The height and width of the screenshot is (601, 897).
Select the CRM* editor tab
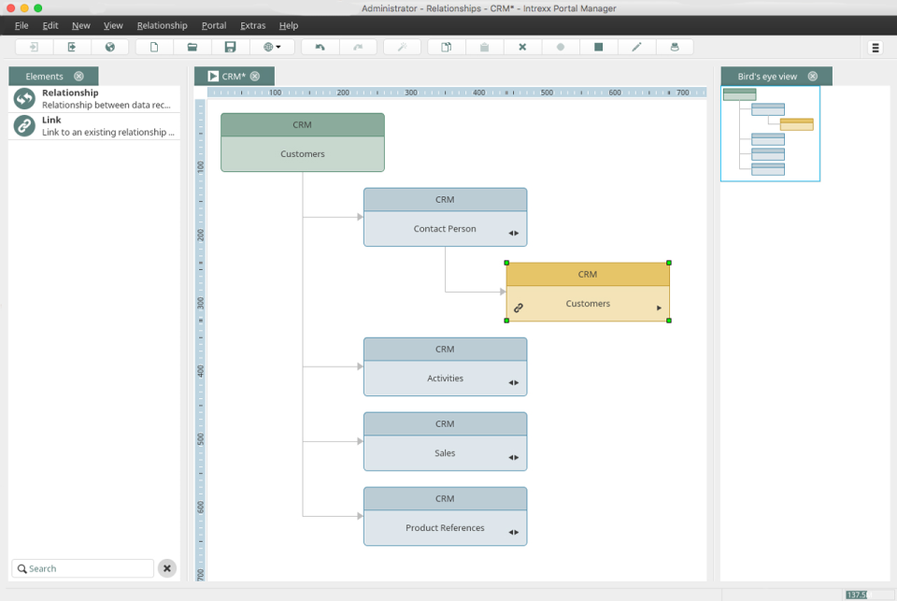(234, 76)
